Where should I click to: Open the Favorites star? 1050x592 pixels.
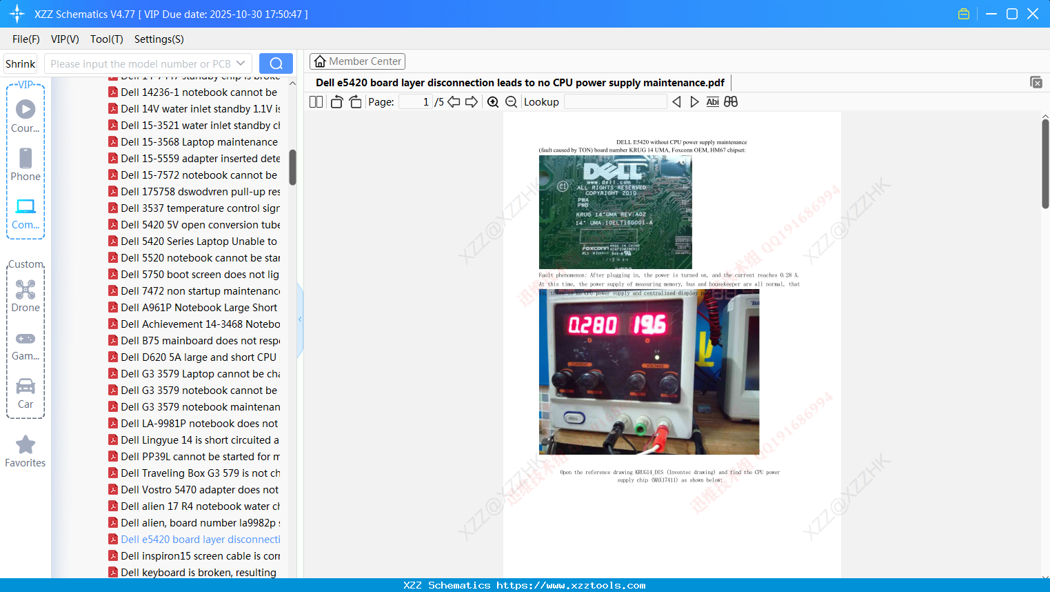tap(26, 444)
